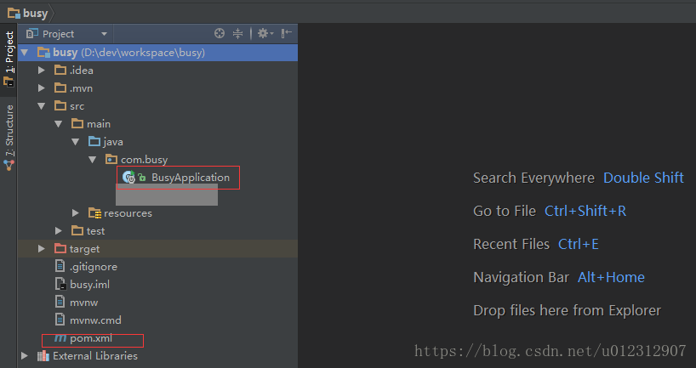Open the Project panel gear settings menu
The image size is (696, 368).
(265, 33)
